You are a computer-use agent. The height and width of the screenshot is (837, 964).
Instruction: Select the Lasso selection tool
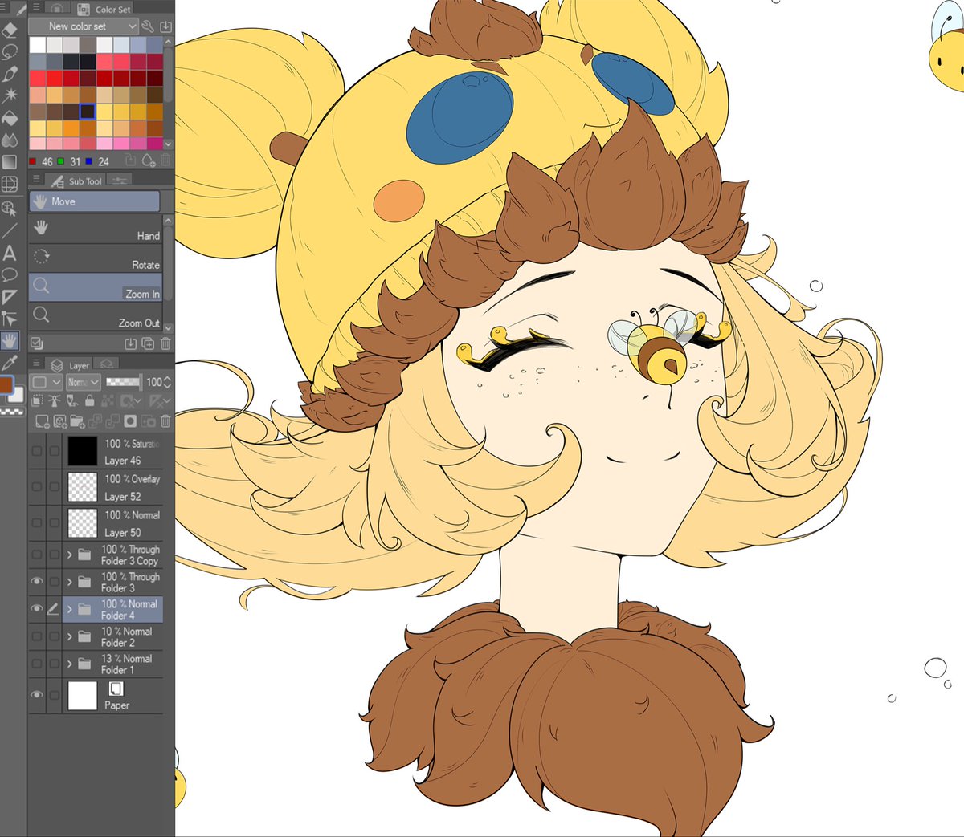point(10,51)
